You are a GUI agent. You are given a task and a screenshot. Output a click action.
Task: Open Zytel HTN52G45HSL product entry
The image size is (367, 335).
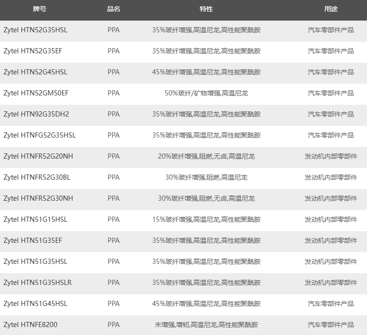[x=35, y=72]
